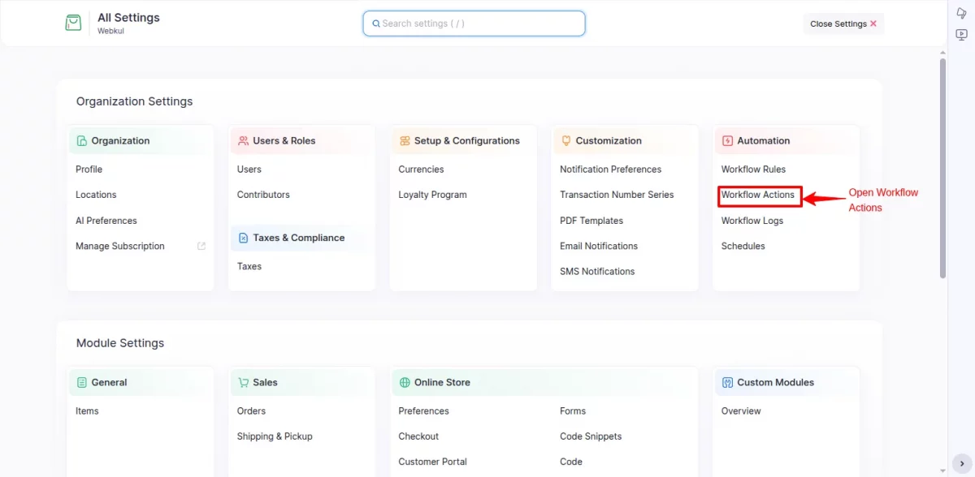Open Workflow Actions
This screenshot has height=477, width=975.
click(758, 195)
